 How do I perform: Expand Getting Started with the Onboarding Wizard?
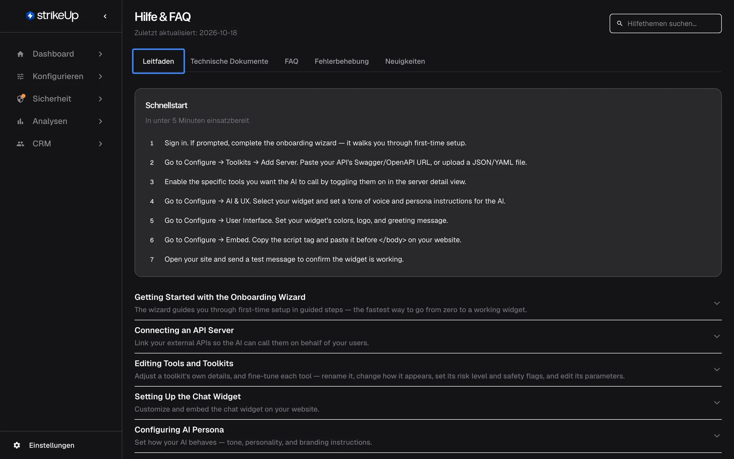[x=428, y=303]
